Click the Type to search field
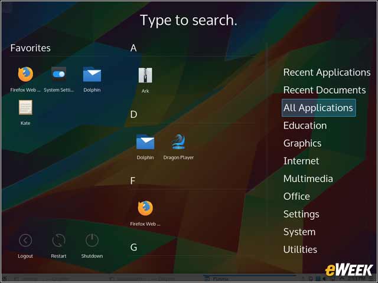The image size is (378, 283). coord(189,20)
